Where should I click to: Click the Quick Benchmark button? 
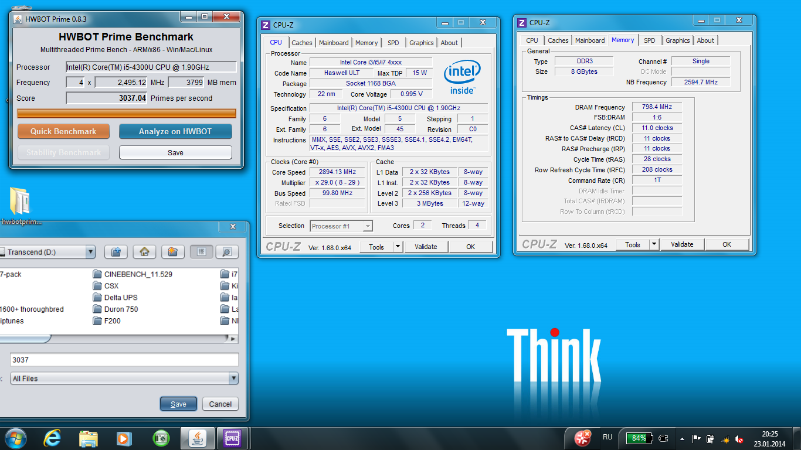(x=63, y=131)
